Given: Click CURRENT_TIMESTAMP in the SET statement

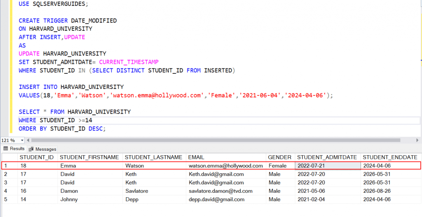Looking at the screenshot, I should click(129, 62).
